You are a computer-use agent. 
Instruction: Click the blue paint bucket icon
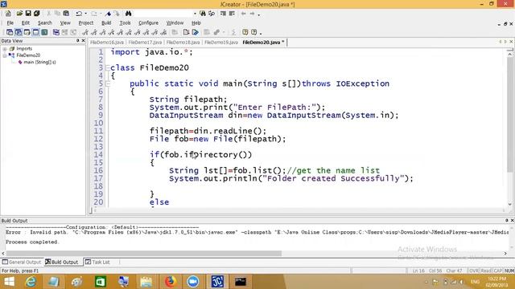tap(108, 14)
